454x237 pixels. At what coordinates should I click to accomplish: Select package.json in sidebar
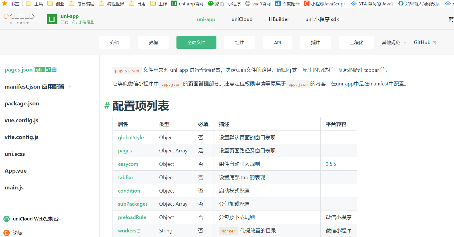point(22,103)
